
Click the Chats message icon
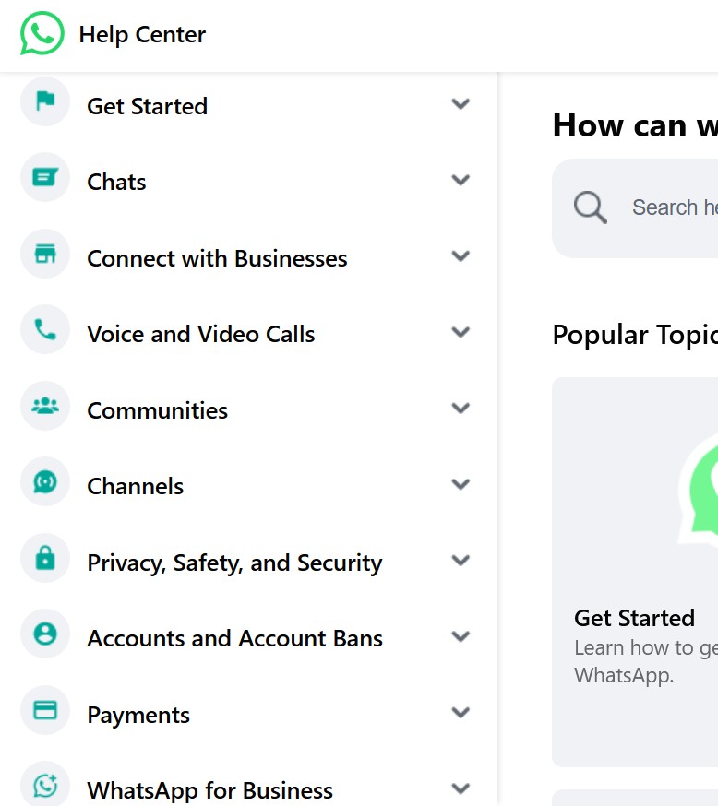pos(45,178)
